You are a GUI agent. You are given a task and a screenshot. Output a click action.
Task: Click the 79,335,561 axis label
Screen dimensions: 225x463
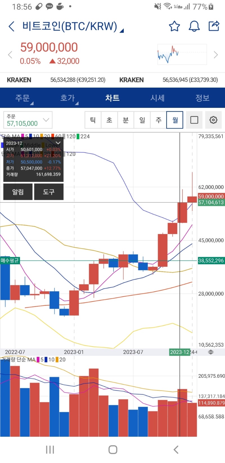(x=211, y=136)
